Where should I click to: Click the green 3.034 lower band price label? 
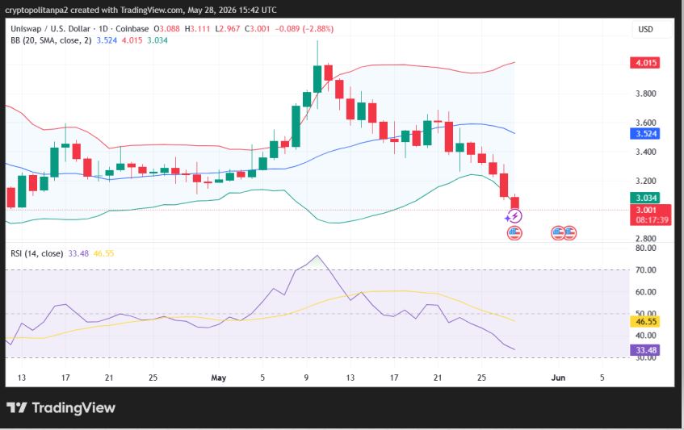(x=645, y=198)
